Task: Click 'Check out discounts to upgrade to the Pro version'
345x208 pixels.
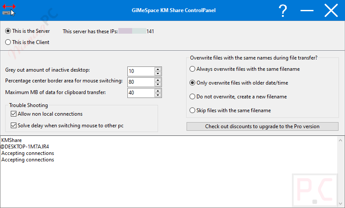Action: tap(262, 126)
